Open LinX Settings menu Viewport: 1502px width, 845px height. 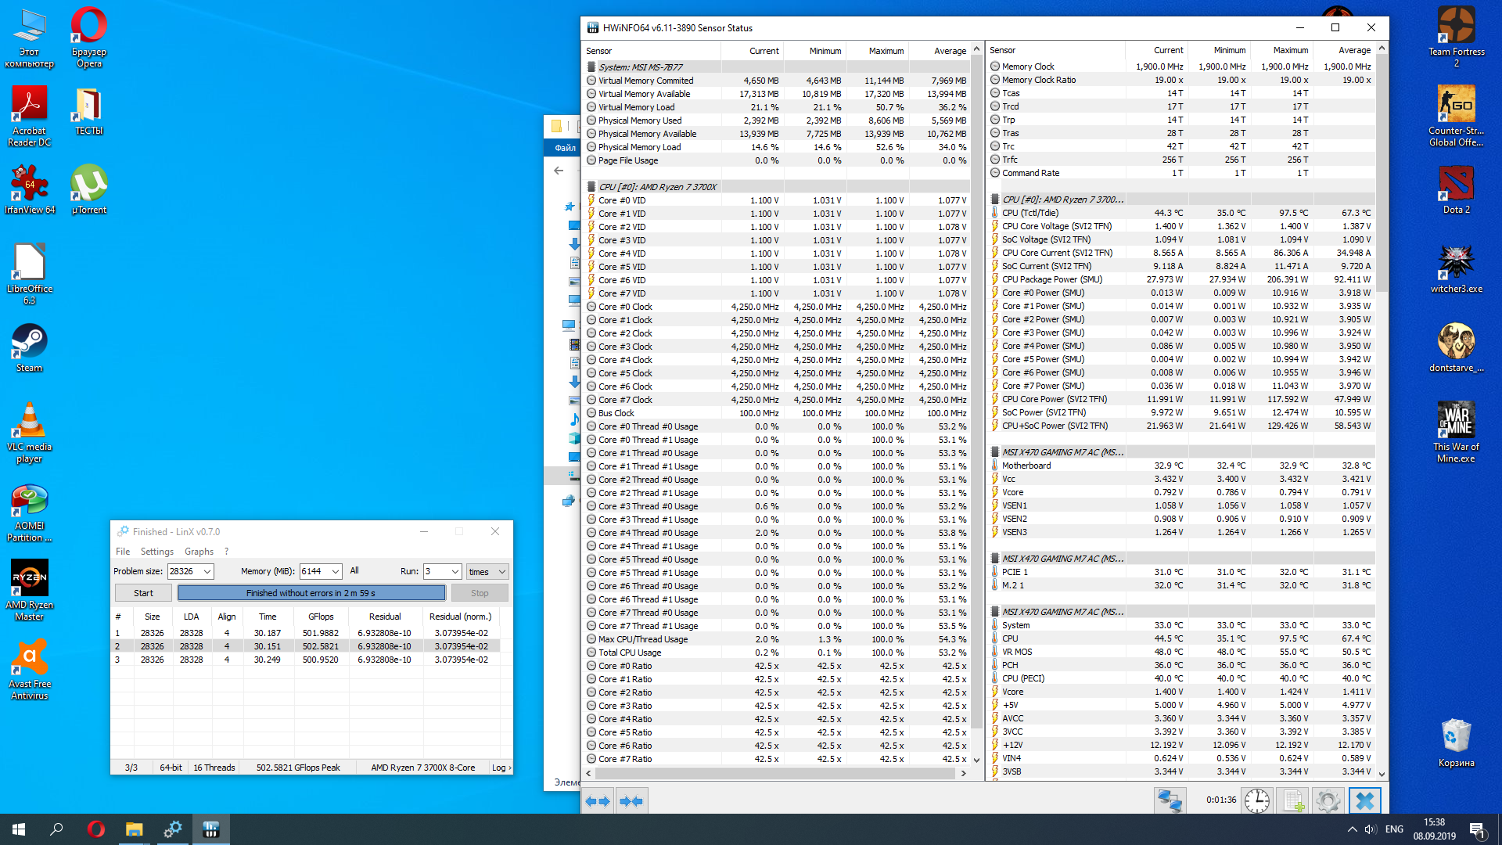156,552
